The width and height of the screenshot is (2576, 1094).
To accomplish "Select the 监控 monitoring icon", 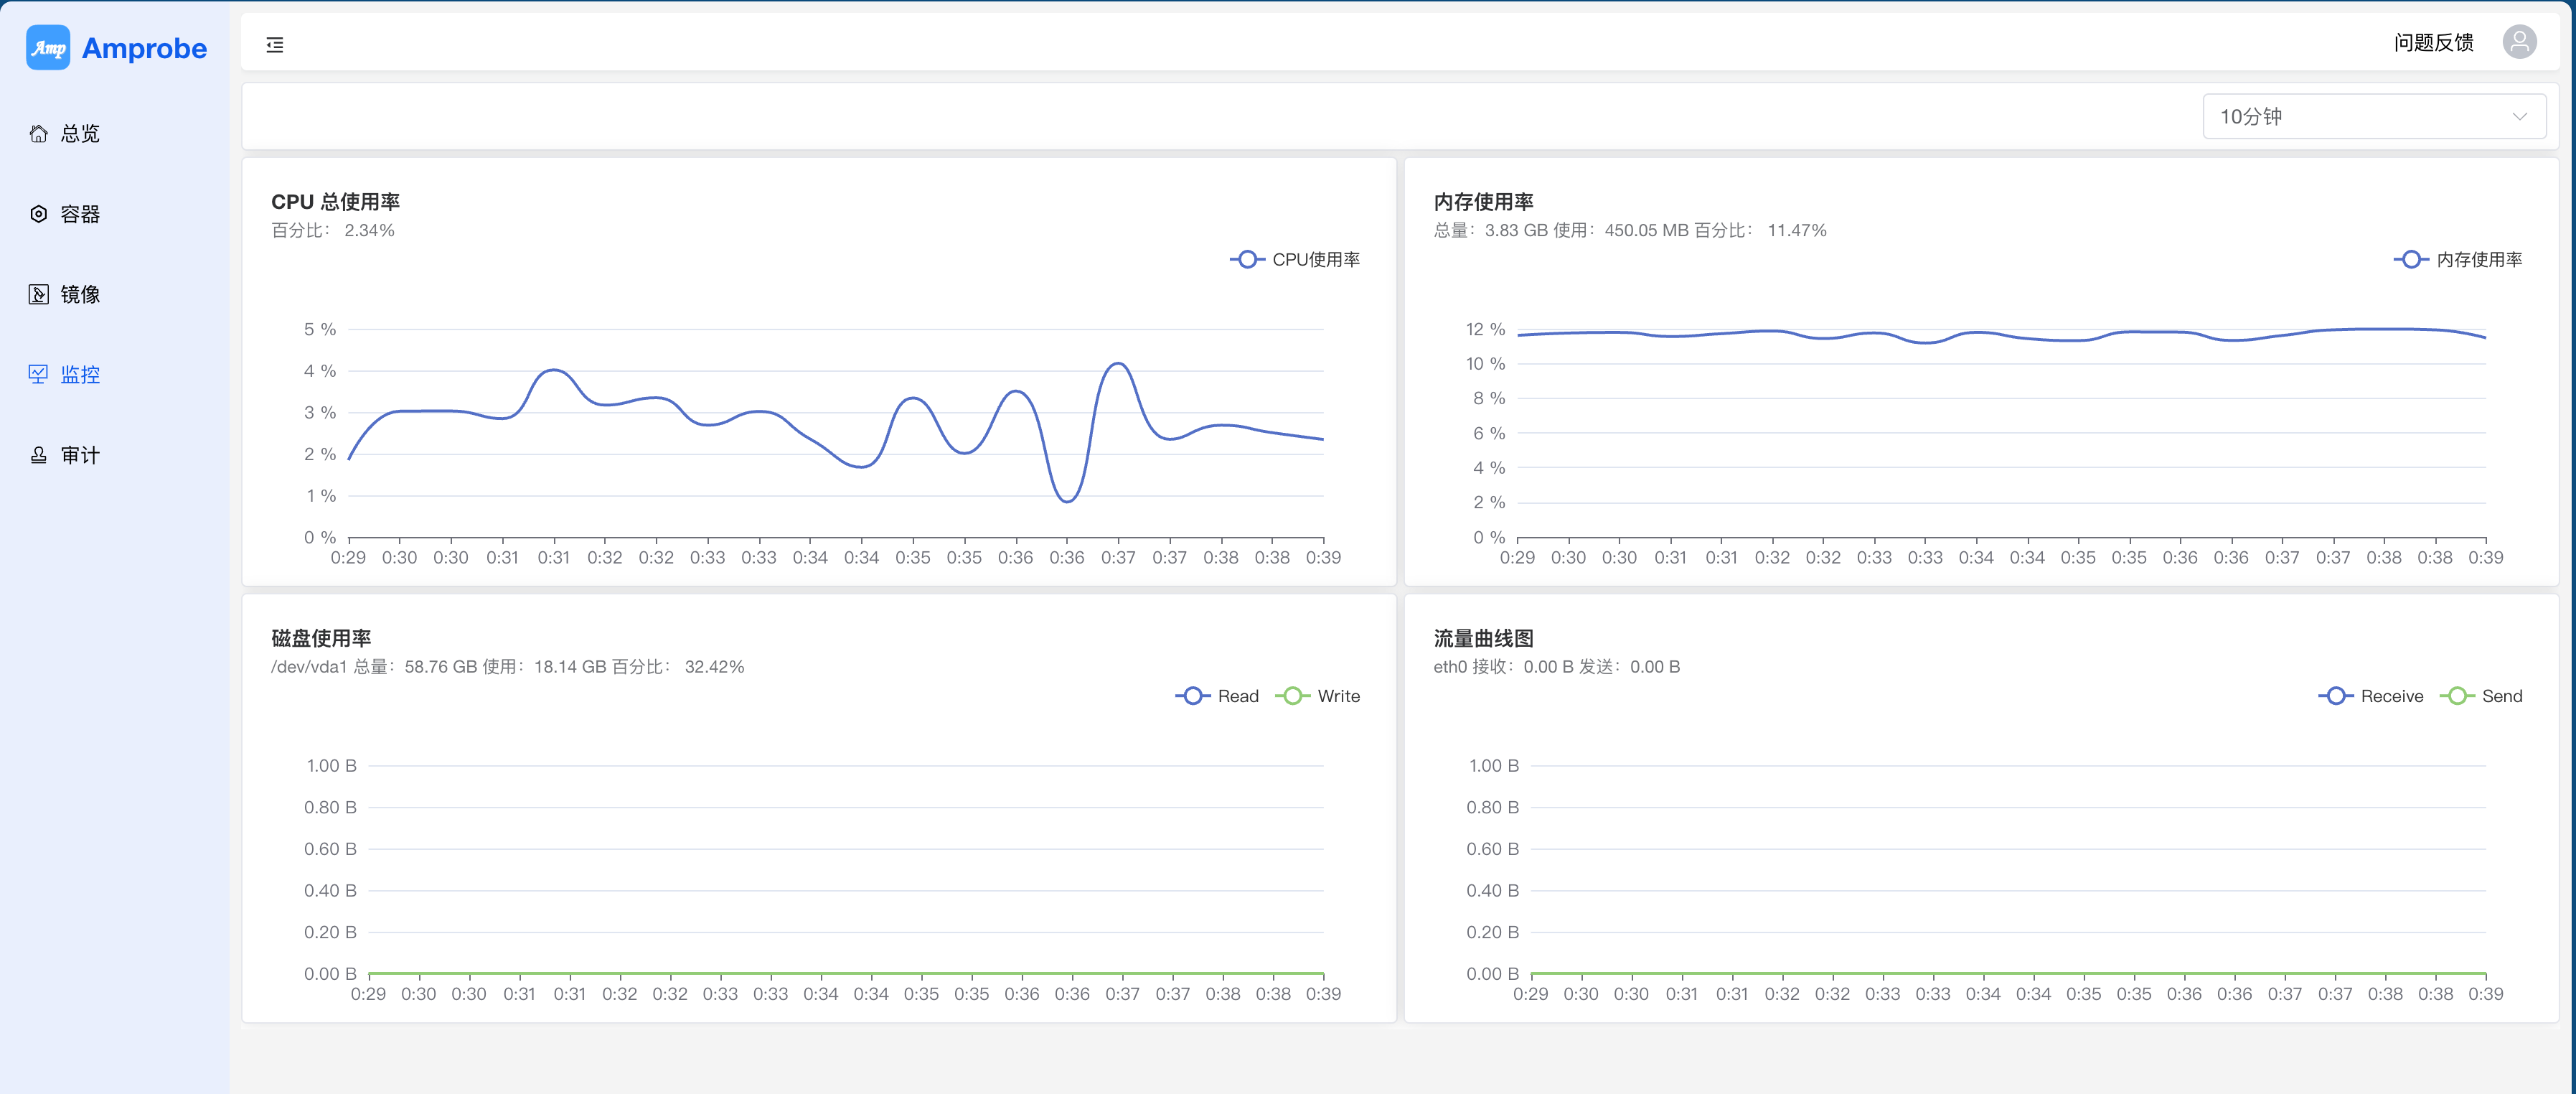I will coord(38,374).
